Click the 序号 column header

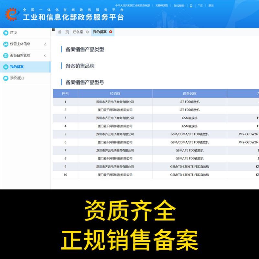tap(65, 93)
